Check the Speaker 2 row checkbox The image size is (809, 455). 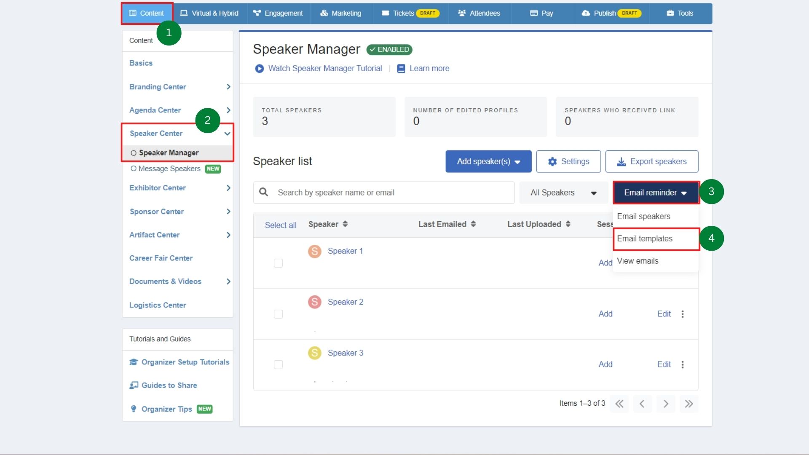tap(279, 314)
